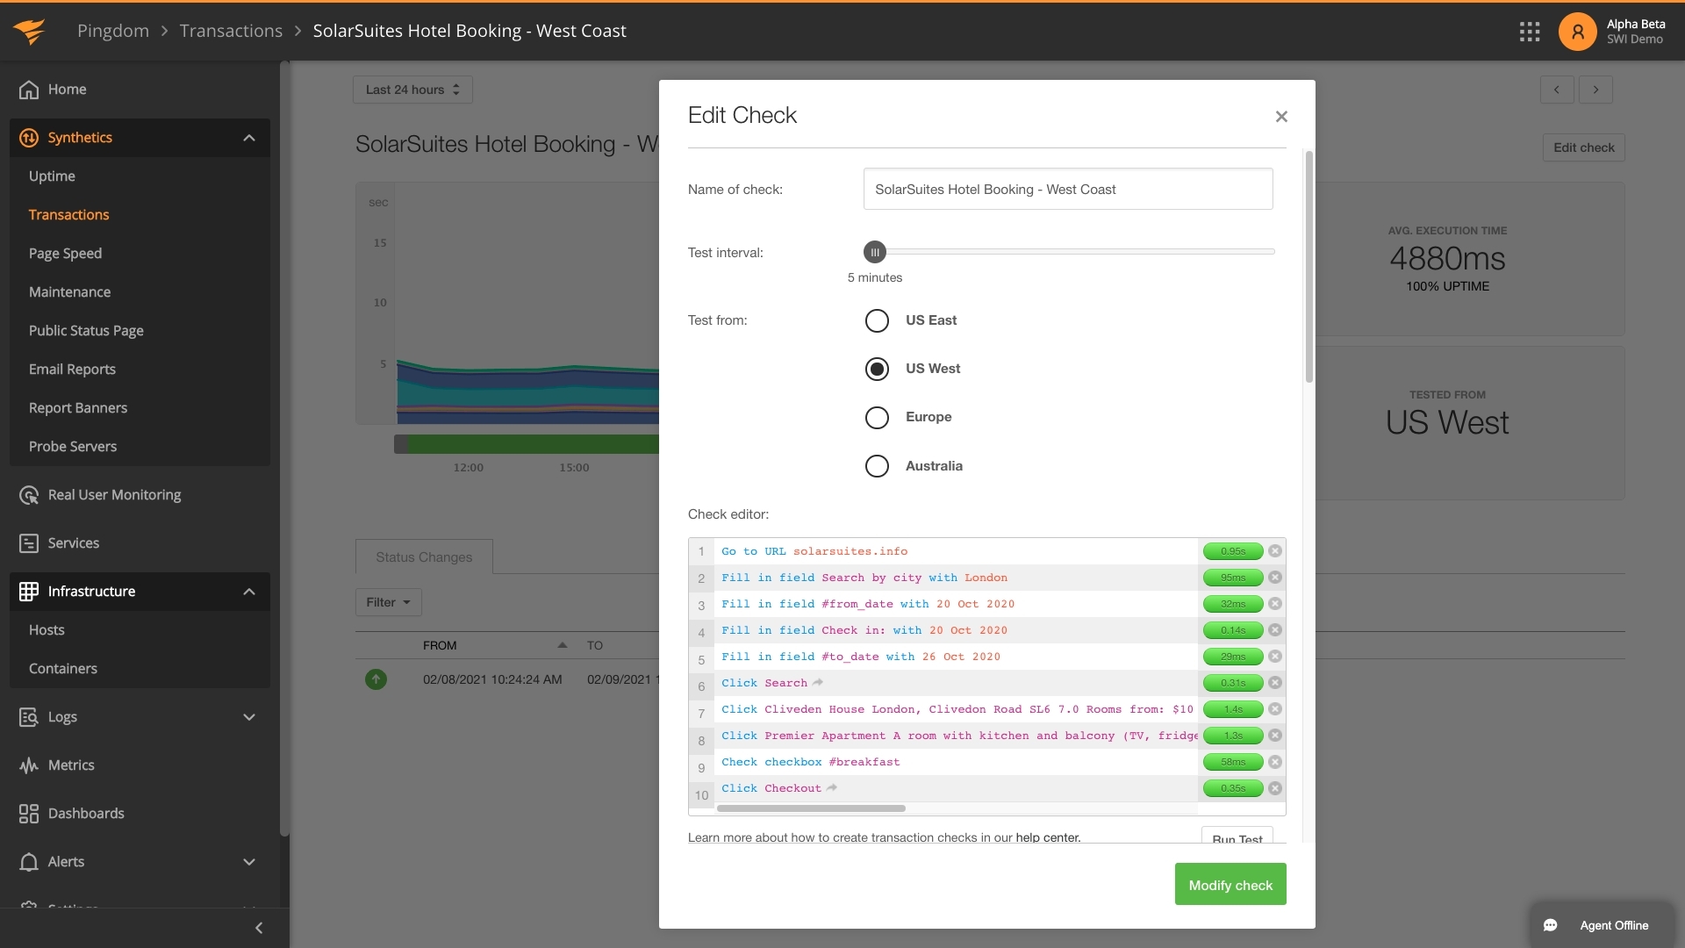Click the Dashboards icon in sidebar
1685x948 pixels.
[x=29, y=814]
